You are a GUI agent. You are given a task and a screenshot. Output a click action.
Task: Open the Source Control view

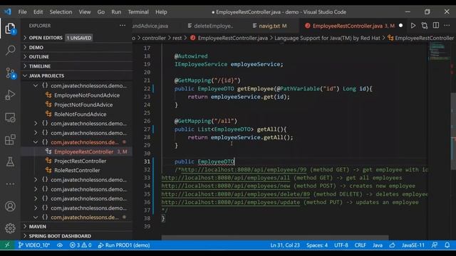click(x=10, y=73)
